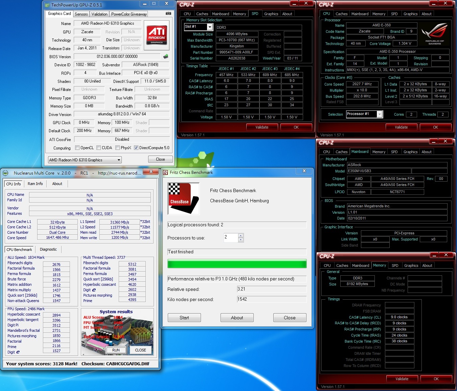Open Graphics tab in CPU-Z Mainboard window
Screen dimensions: 457x391
411,152
